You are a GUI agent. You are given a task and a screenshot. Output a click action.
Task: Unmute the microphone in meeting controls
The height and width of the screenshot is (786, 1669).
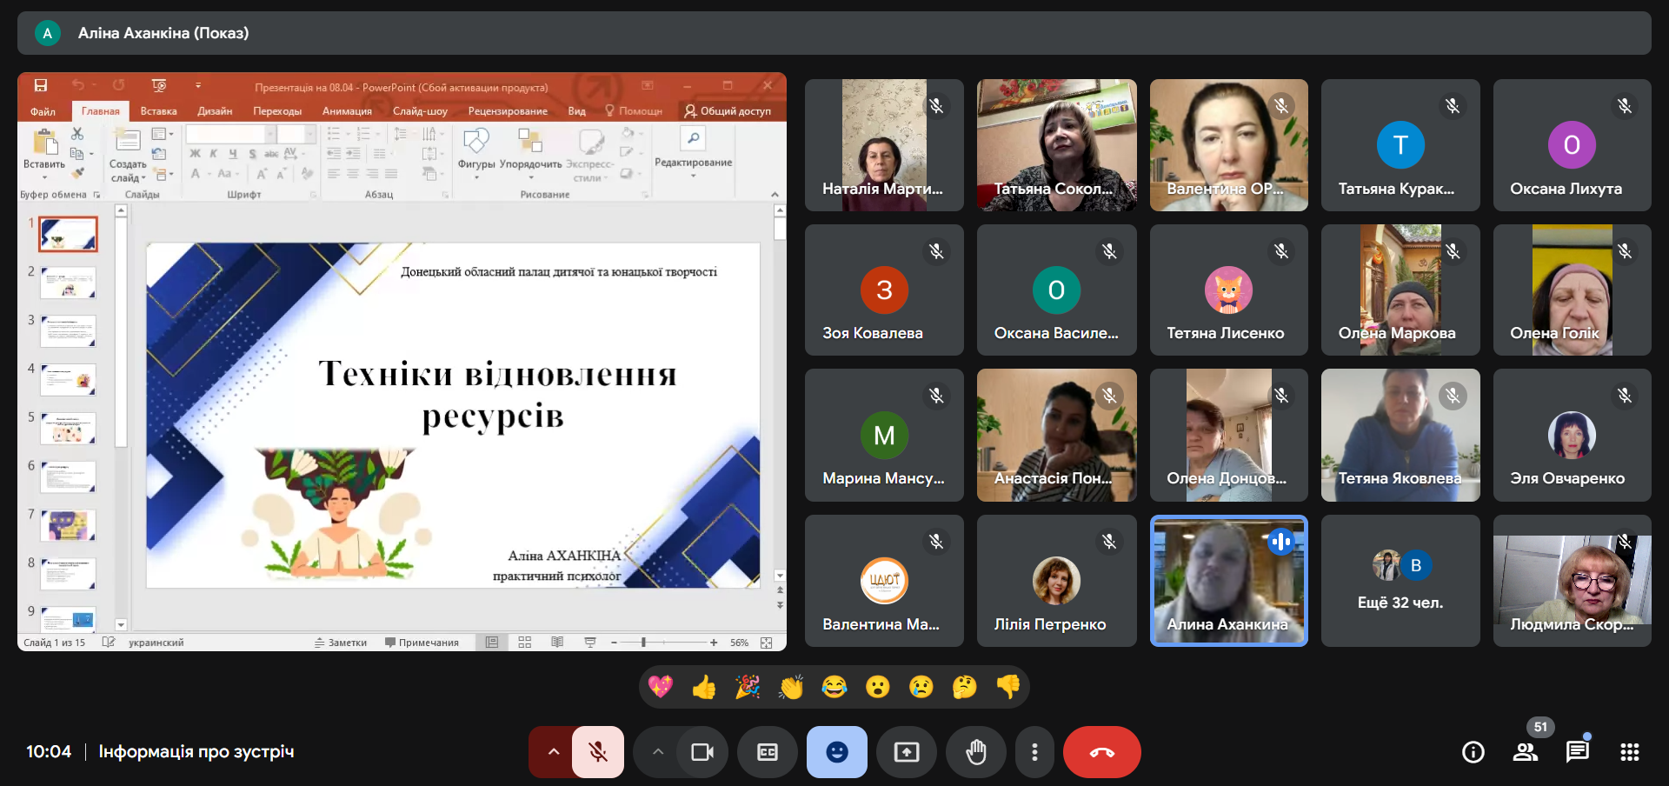[x=598, y=752]
